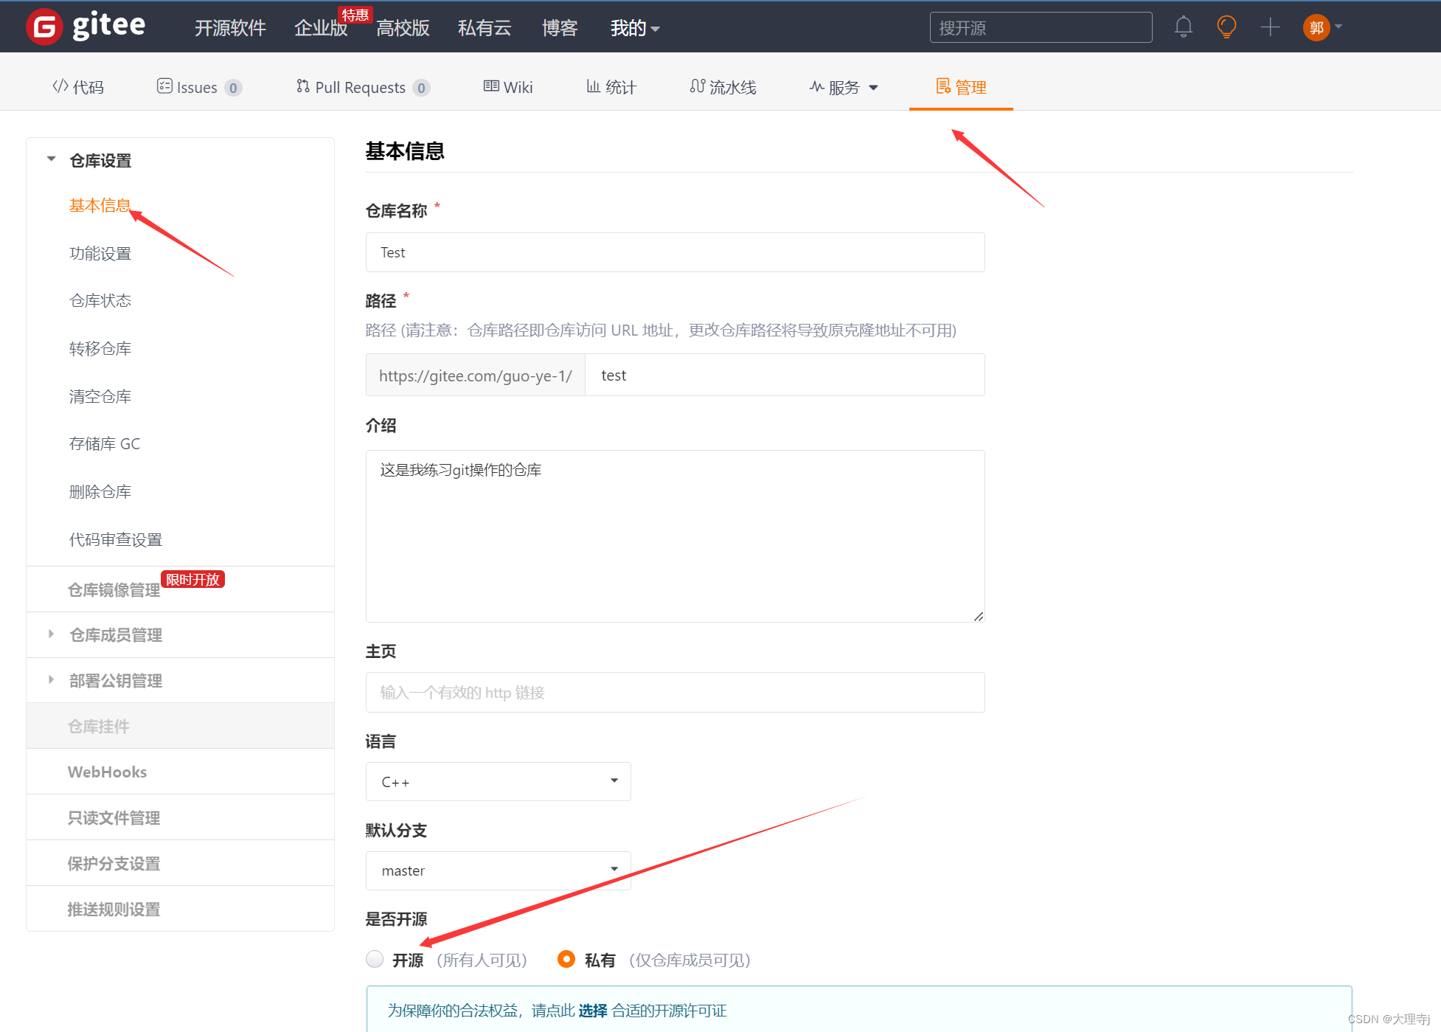
Task: Open the notifications bell
Action: [1183, 27]
